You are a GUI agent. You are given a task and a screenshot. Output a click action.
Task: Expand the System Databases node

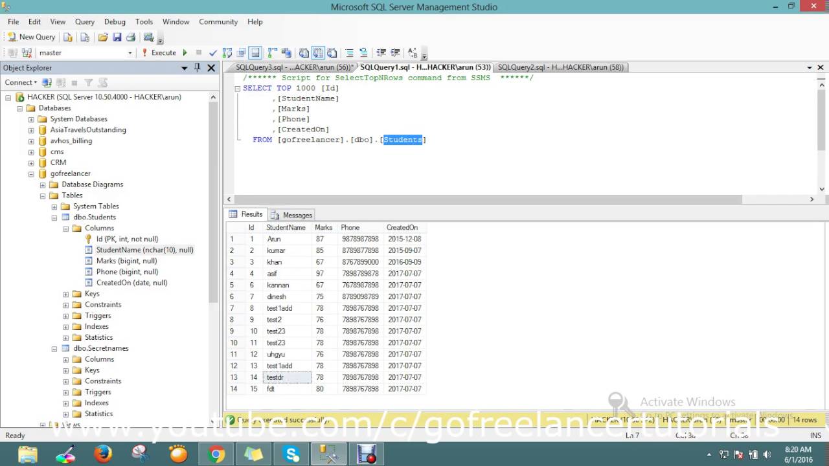click(x=31, y=119)
